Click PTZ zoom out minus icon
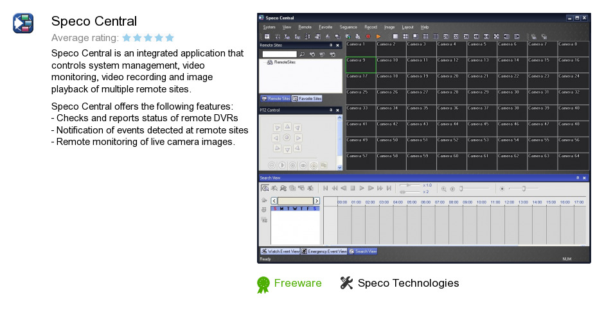This screenshot has width=604, height=313. coord(272,165)
